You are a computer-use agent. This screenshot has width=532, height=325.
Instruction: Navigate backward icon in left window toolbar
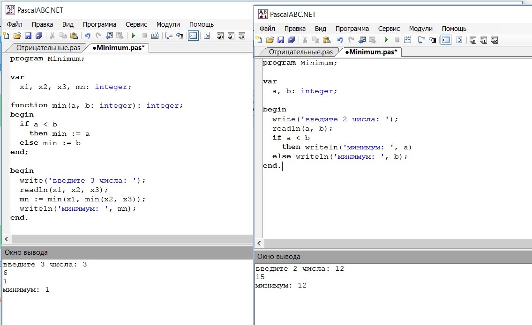[109, 36]
